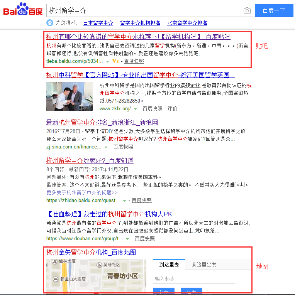The width and height of the screenshot is (295, 295).
Task: Click the 百度一下 search button
Action: [x=274, y=10]
